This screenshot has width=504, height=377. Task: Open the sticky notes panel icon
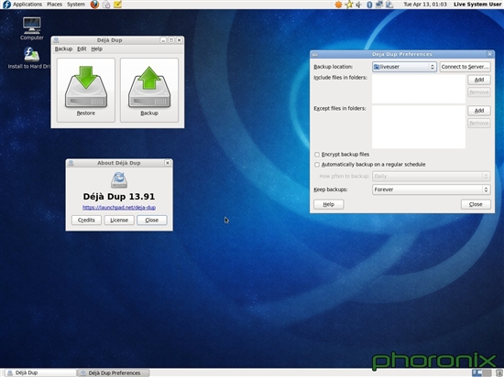tap(117, 5)
